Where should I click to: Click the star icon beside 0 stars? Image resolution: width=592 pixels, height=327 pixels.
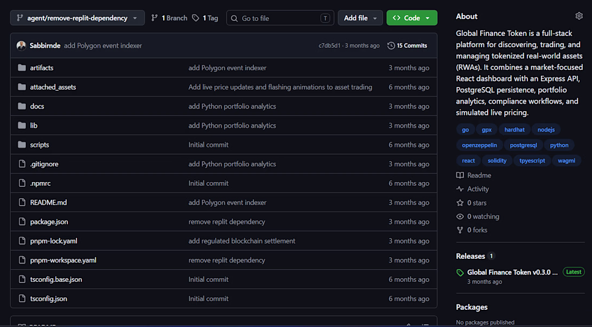click(x=460, y=202)
